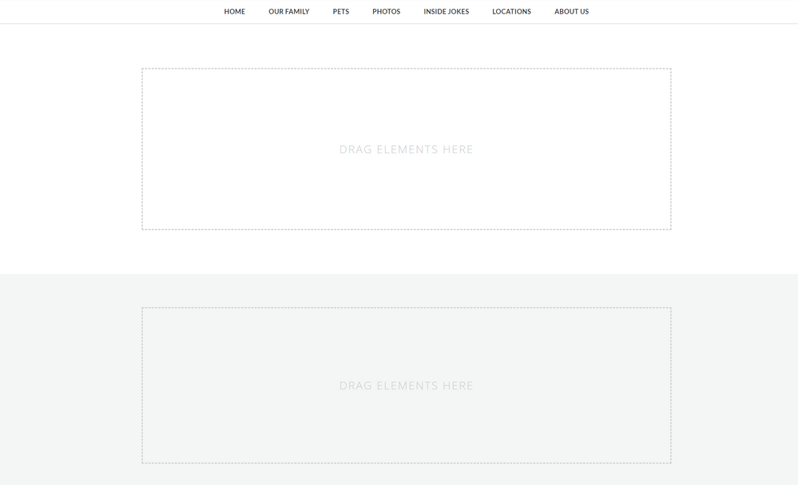Click the Locations menu item
Screen dimensions: 798x485
[x=511, y=12]
